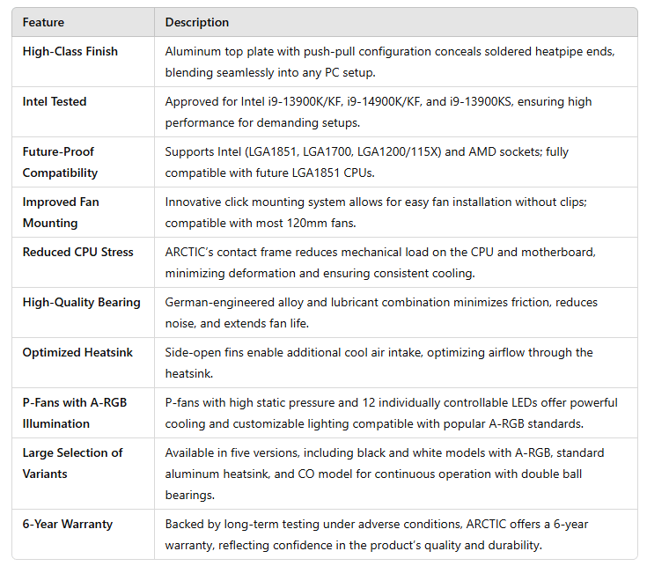Select the High-Quality Bearing feature cell

click(x=84, y=312)
